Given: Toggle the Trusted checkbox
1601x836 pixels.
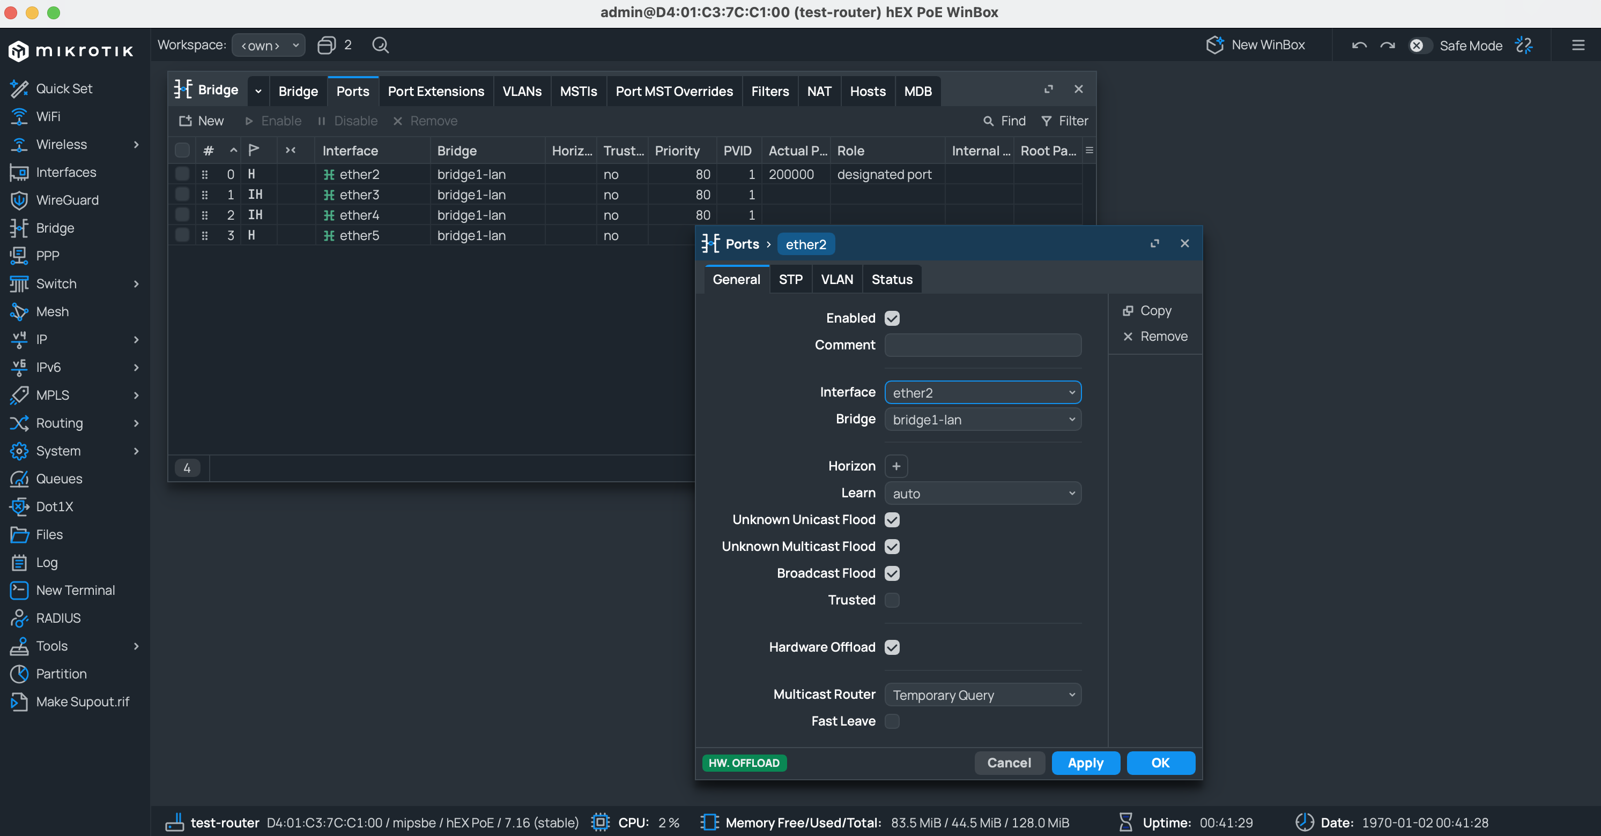Looking at the screenshot, I should tap(892, 600).
